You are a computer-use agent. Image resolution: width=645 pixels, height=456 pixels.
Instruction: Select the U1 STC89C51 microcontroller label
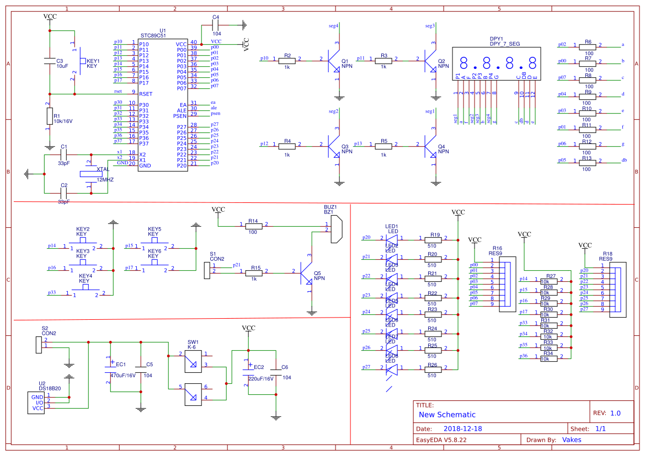(x=153, y=33)
